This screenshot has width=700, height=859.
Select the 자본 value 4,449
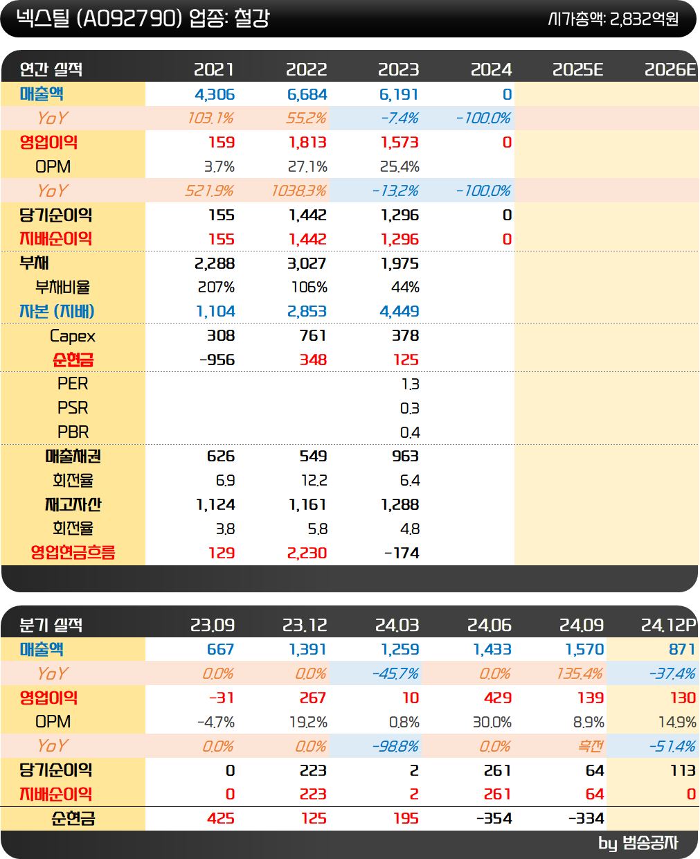click(x=400, y=312)
